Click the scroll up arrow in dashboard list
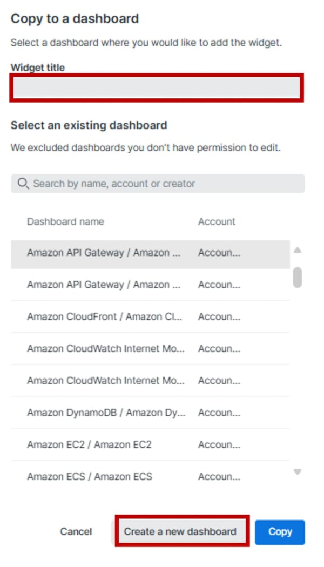Image resolution: width=324 pixels, height=567 pixels. pos(297,250)
